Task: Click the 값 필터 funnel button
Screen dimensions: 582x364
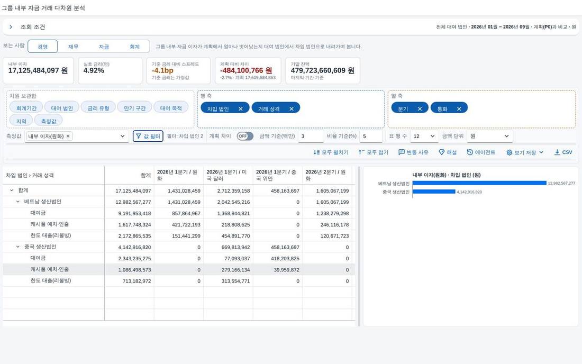Action: coord(148,136)
